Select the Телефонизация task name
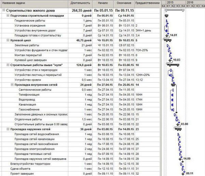 [x=29, y=95]
